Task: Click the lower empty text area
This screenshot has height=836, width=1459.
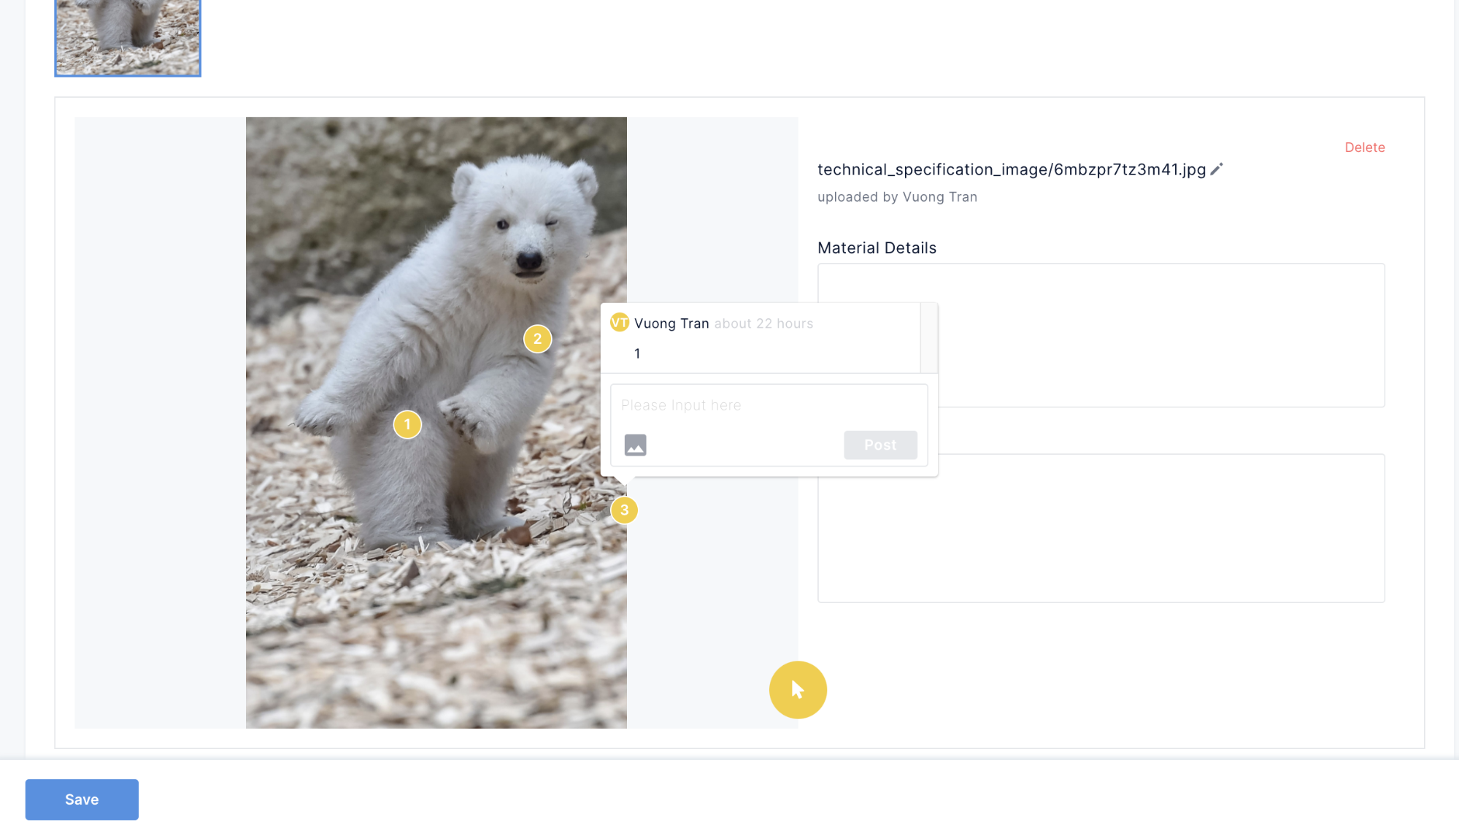Action: (x=1160, y=529)
